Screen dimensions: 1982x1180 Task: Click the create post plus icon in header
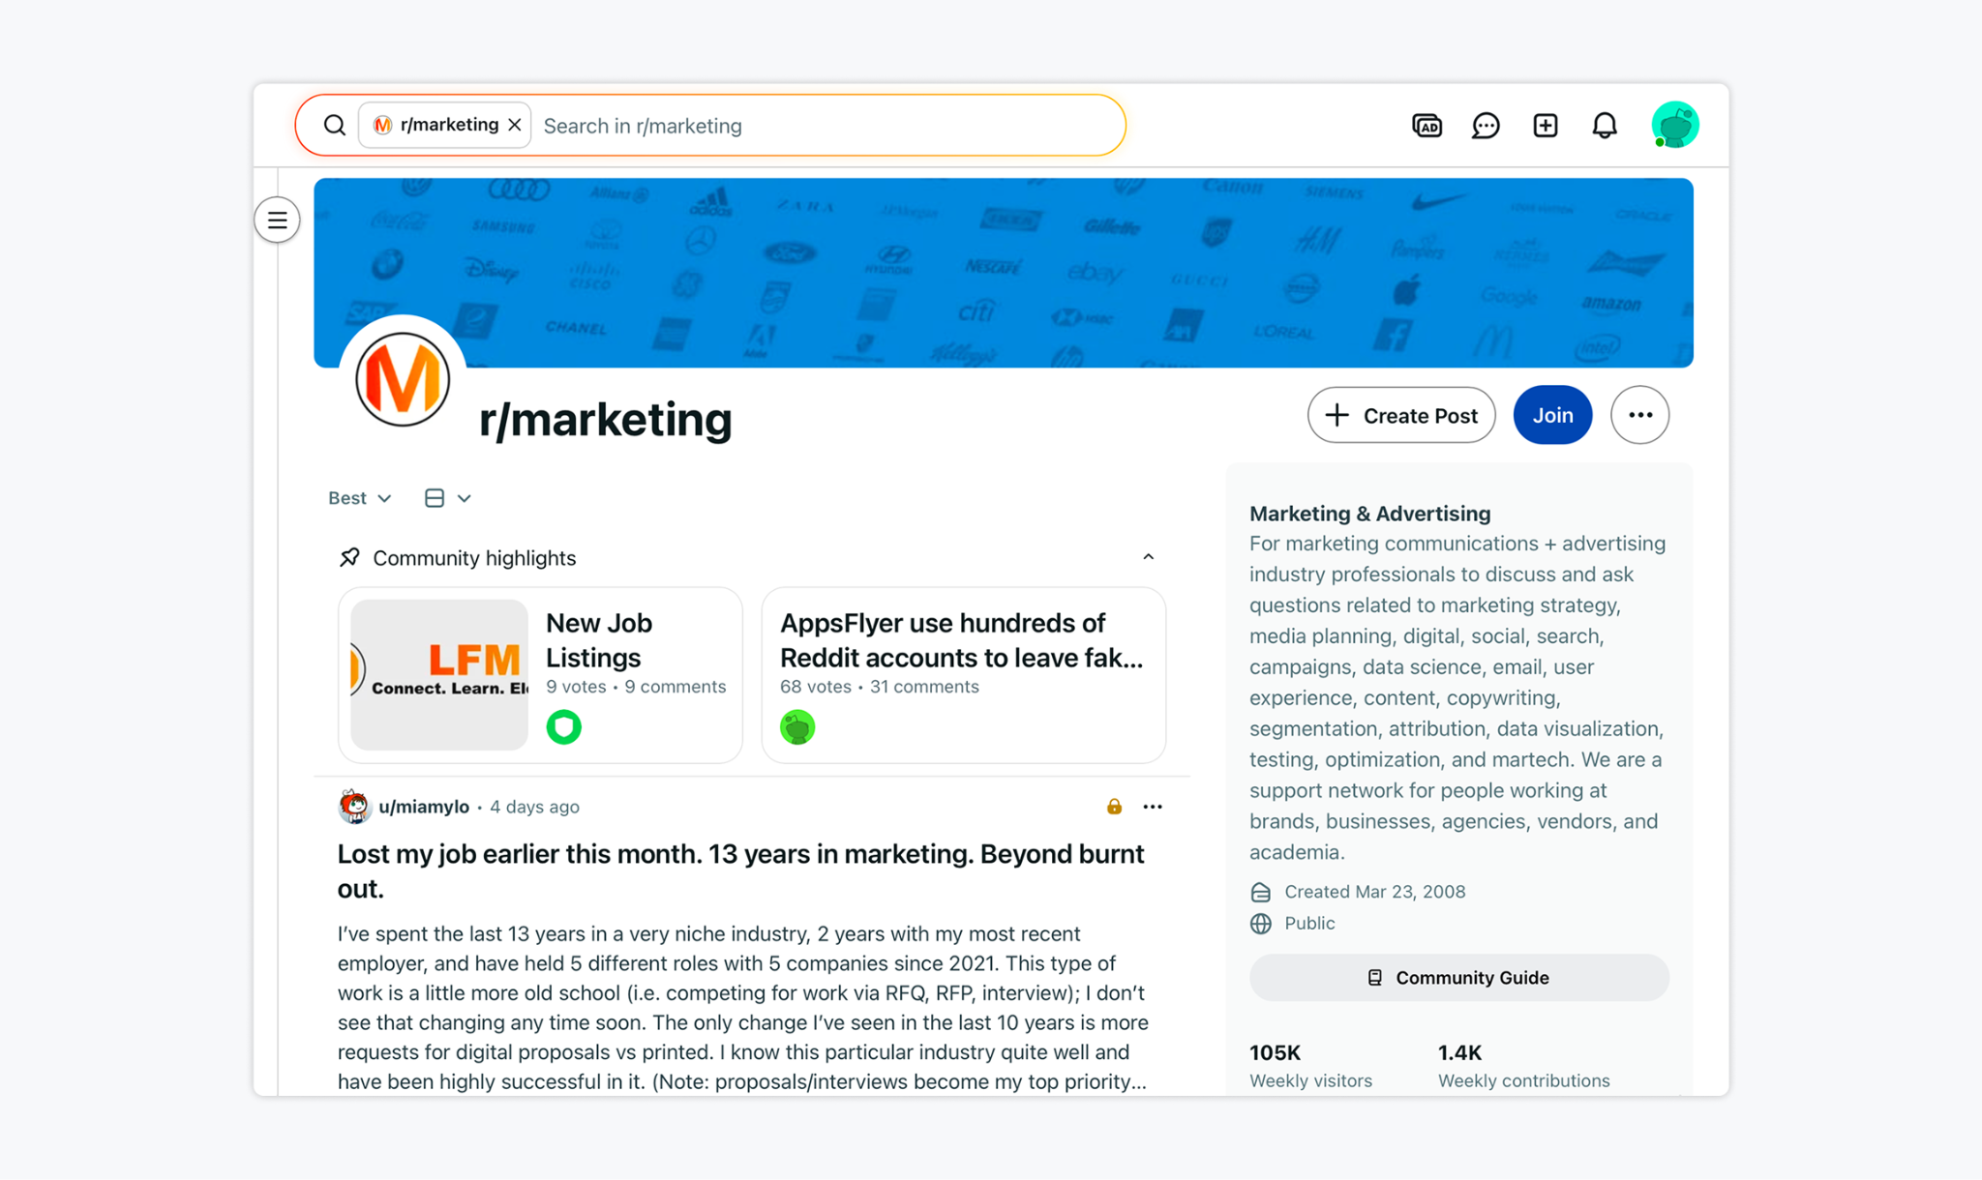click(x=1546, y=126)
